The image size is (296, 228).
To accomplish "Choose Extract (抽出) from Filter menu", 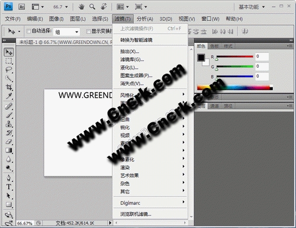I will click(150, 52).
